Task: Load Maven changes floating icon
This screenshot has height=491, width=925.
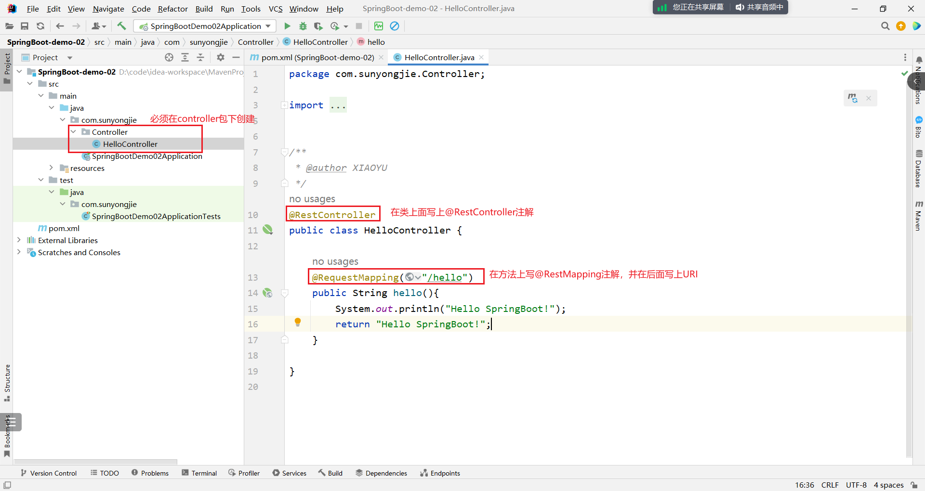Action: (853, 98)
